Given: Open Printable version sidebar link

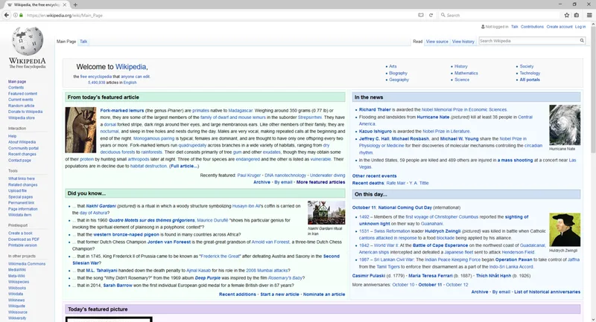Looking at the screenshot, I should [22, 245].
